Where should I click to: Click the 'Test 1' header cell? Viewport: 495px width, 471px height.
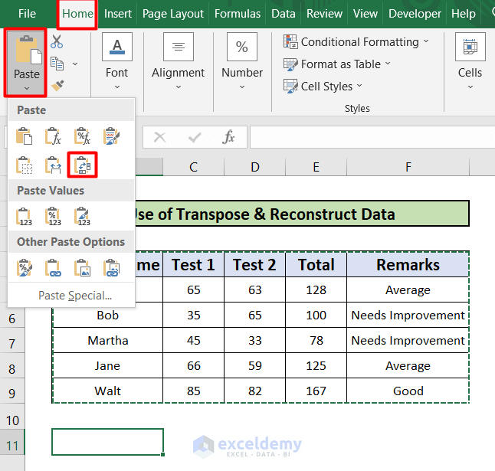pos(194,264)
